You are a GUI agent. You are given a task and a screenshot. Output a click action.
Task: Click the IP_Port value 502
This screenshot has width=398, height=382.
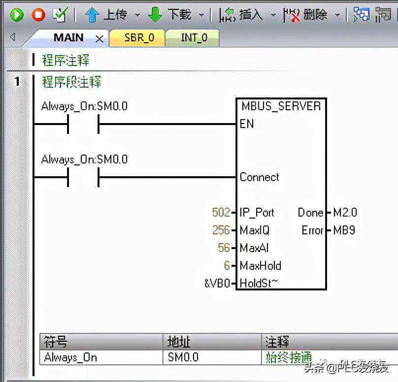(221, 213)
